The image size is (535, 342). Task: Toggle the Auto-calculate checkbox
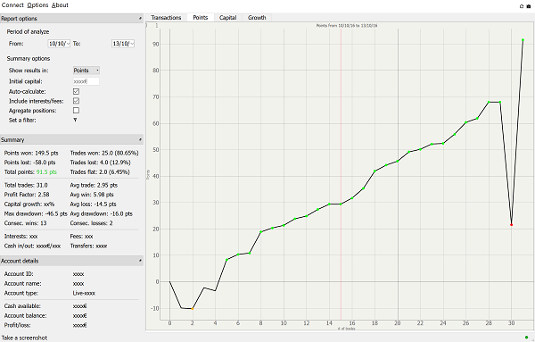tap(76, 91)
